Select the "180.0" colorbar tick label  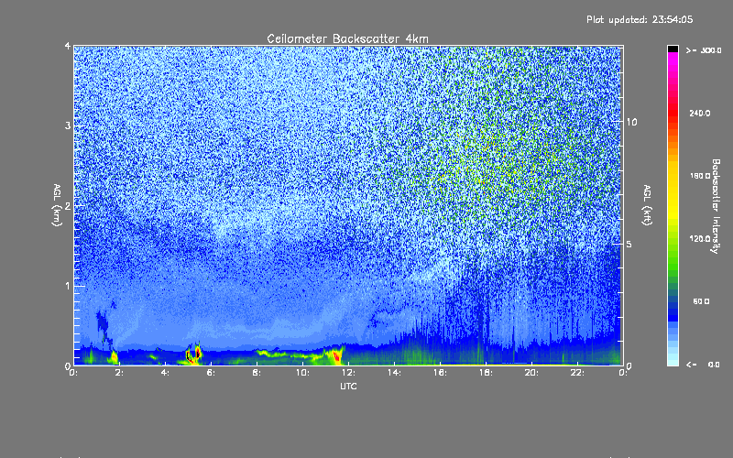coord(700,176)
